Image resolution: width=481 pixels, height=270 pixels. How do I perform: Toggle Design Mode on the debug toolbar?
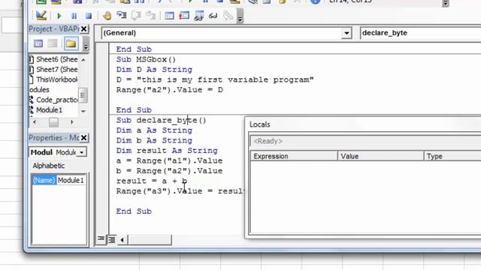pyautogui.click(x=41, y=15)
